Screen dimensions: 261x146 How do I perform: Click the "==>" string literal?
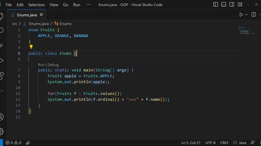[133, 99]
